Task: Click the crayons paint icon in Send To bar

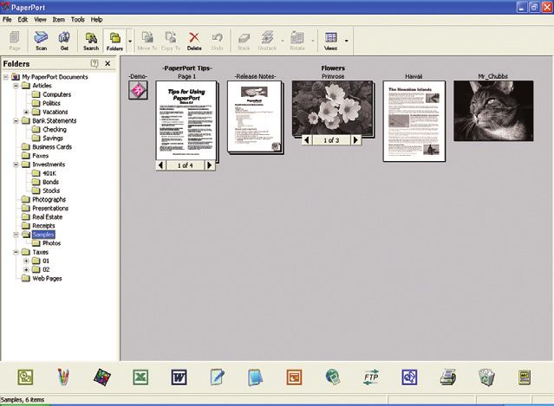Action: click(63, 377)
